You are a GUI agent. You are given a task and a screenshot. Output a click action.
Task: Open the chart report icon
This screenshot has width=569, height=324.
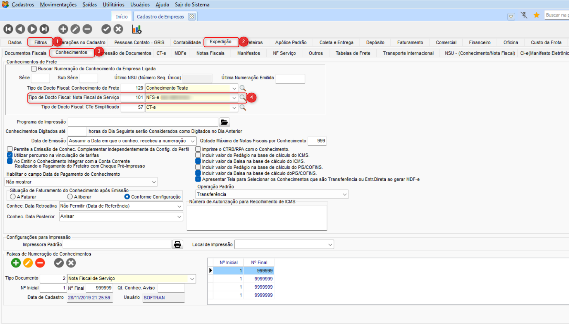coord(137,29)
